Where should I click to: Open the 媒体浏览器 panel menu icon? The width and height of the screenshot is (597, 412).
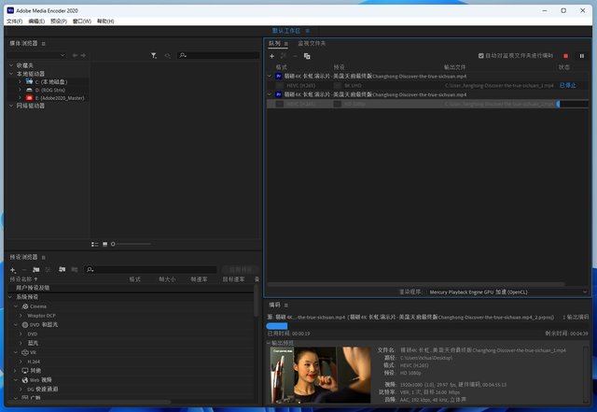pos(44,44)
